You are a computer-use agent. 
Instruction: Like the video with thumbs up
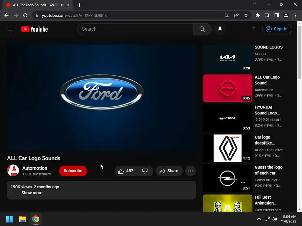pyautogui.click(x=126, y=171)
